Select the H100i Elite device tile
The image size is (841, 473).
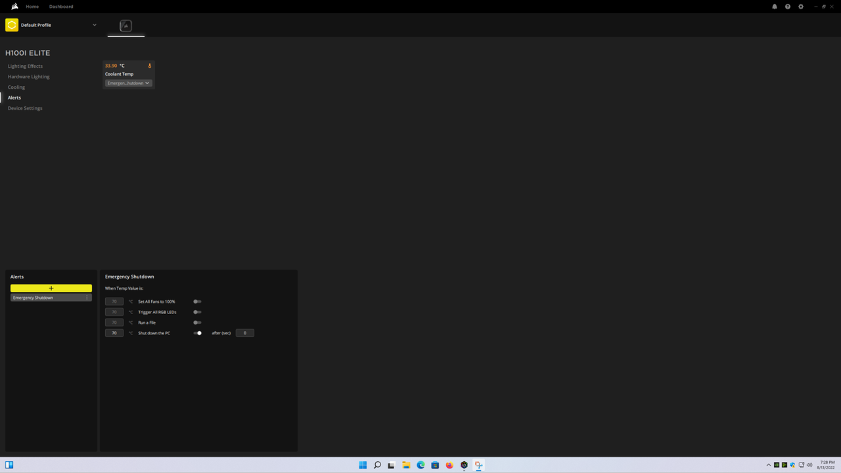[126, 26]
